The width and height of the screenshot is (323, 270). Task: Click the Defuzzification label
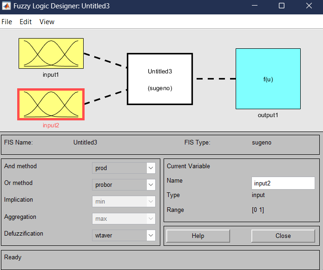click(x=24, y=233)
